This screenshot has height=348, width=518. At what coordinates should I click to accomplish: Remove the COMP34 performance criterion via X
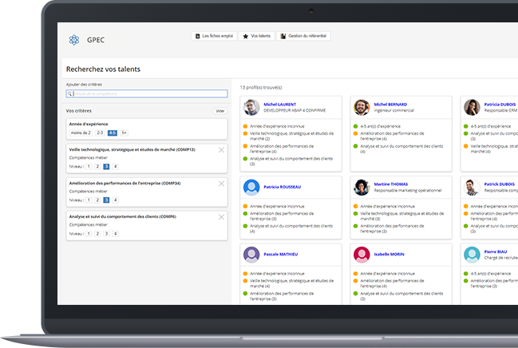point(221,183)
